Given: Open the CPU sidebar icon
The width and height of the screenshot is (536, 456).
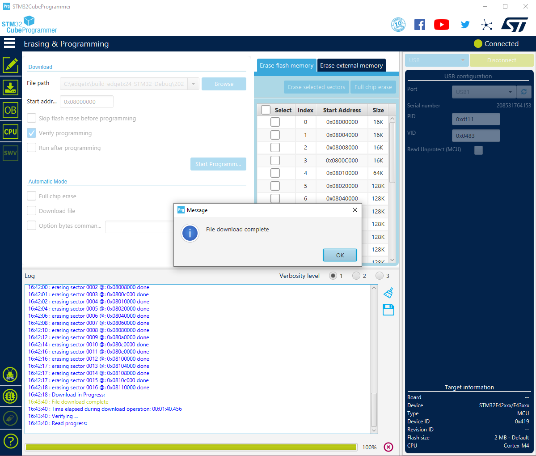Looking at the screenshot, I should (x=10, y=132).
